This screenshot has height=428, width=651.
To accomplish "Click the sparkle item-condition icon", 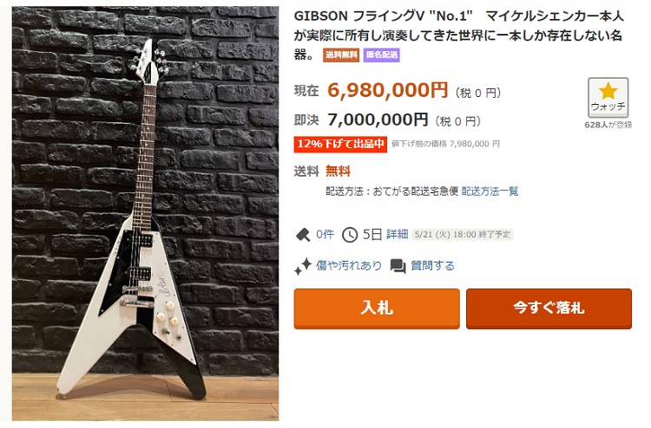I will (x=303, y=266).
